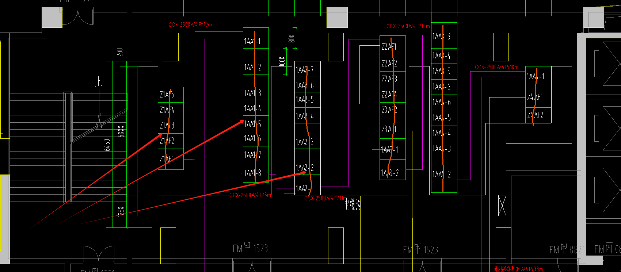Select the 1AA4-6 cabinet label

442,103
